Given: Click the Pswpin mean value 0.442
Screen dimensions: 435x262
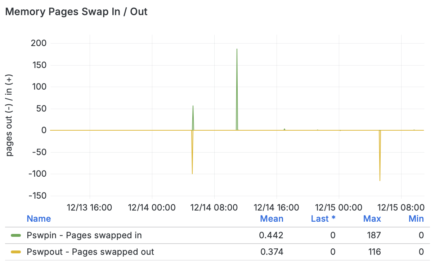Looking at the screenshot, I should 272,236.
